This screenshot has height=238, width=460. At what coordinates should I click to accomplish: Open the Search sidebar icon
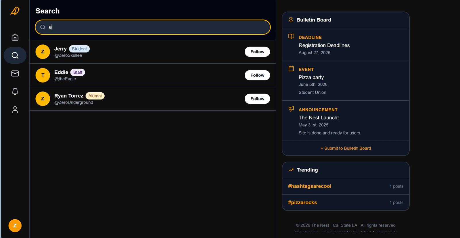15,55
